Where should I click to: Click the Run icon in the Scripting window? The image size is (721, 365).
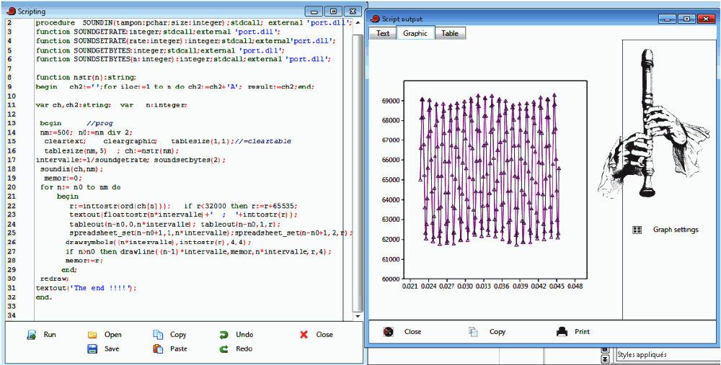point(32,335)
